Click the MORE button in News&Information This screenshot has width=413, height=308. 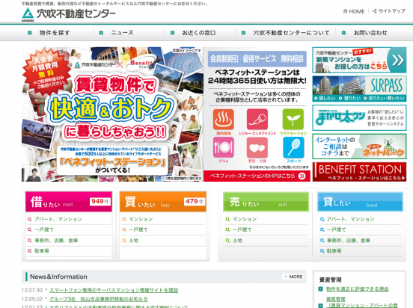(293, 277)
